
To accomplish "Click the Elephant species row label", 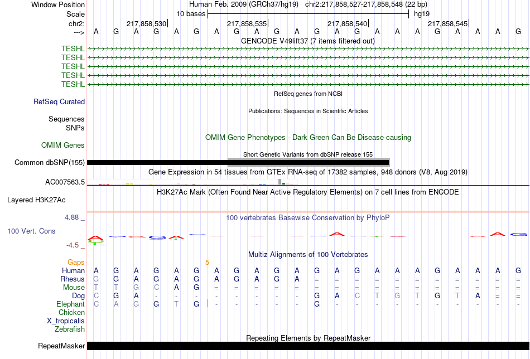I will (70, 304).
